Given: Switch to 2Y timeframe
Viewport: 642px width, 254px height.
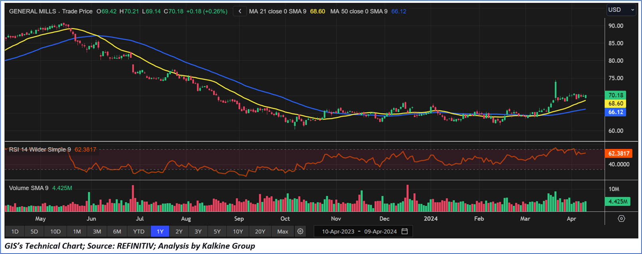Looking at the screenshot, I should [x=179, y=231].
